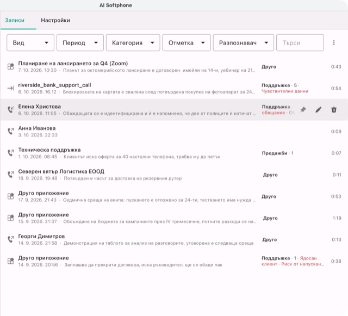
Task: Click Поддръжка · 5 category label
Action: pyautogui.click(x=280, y=85)
